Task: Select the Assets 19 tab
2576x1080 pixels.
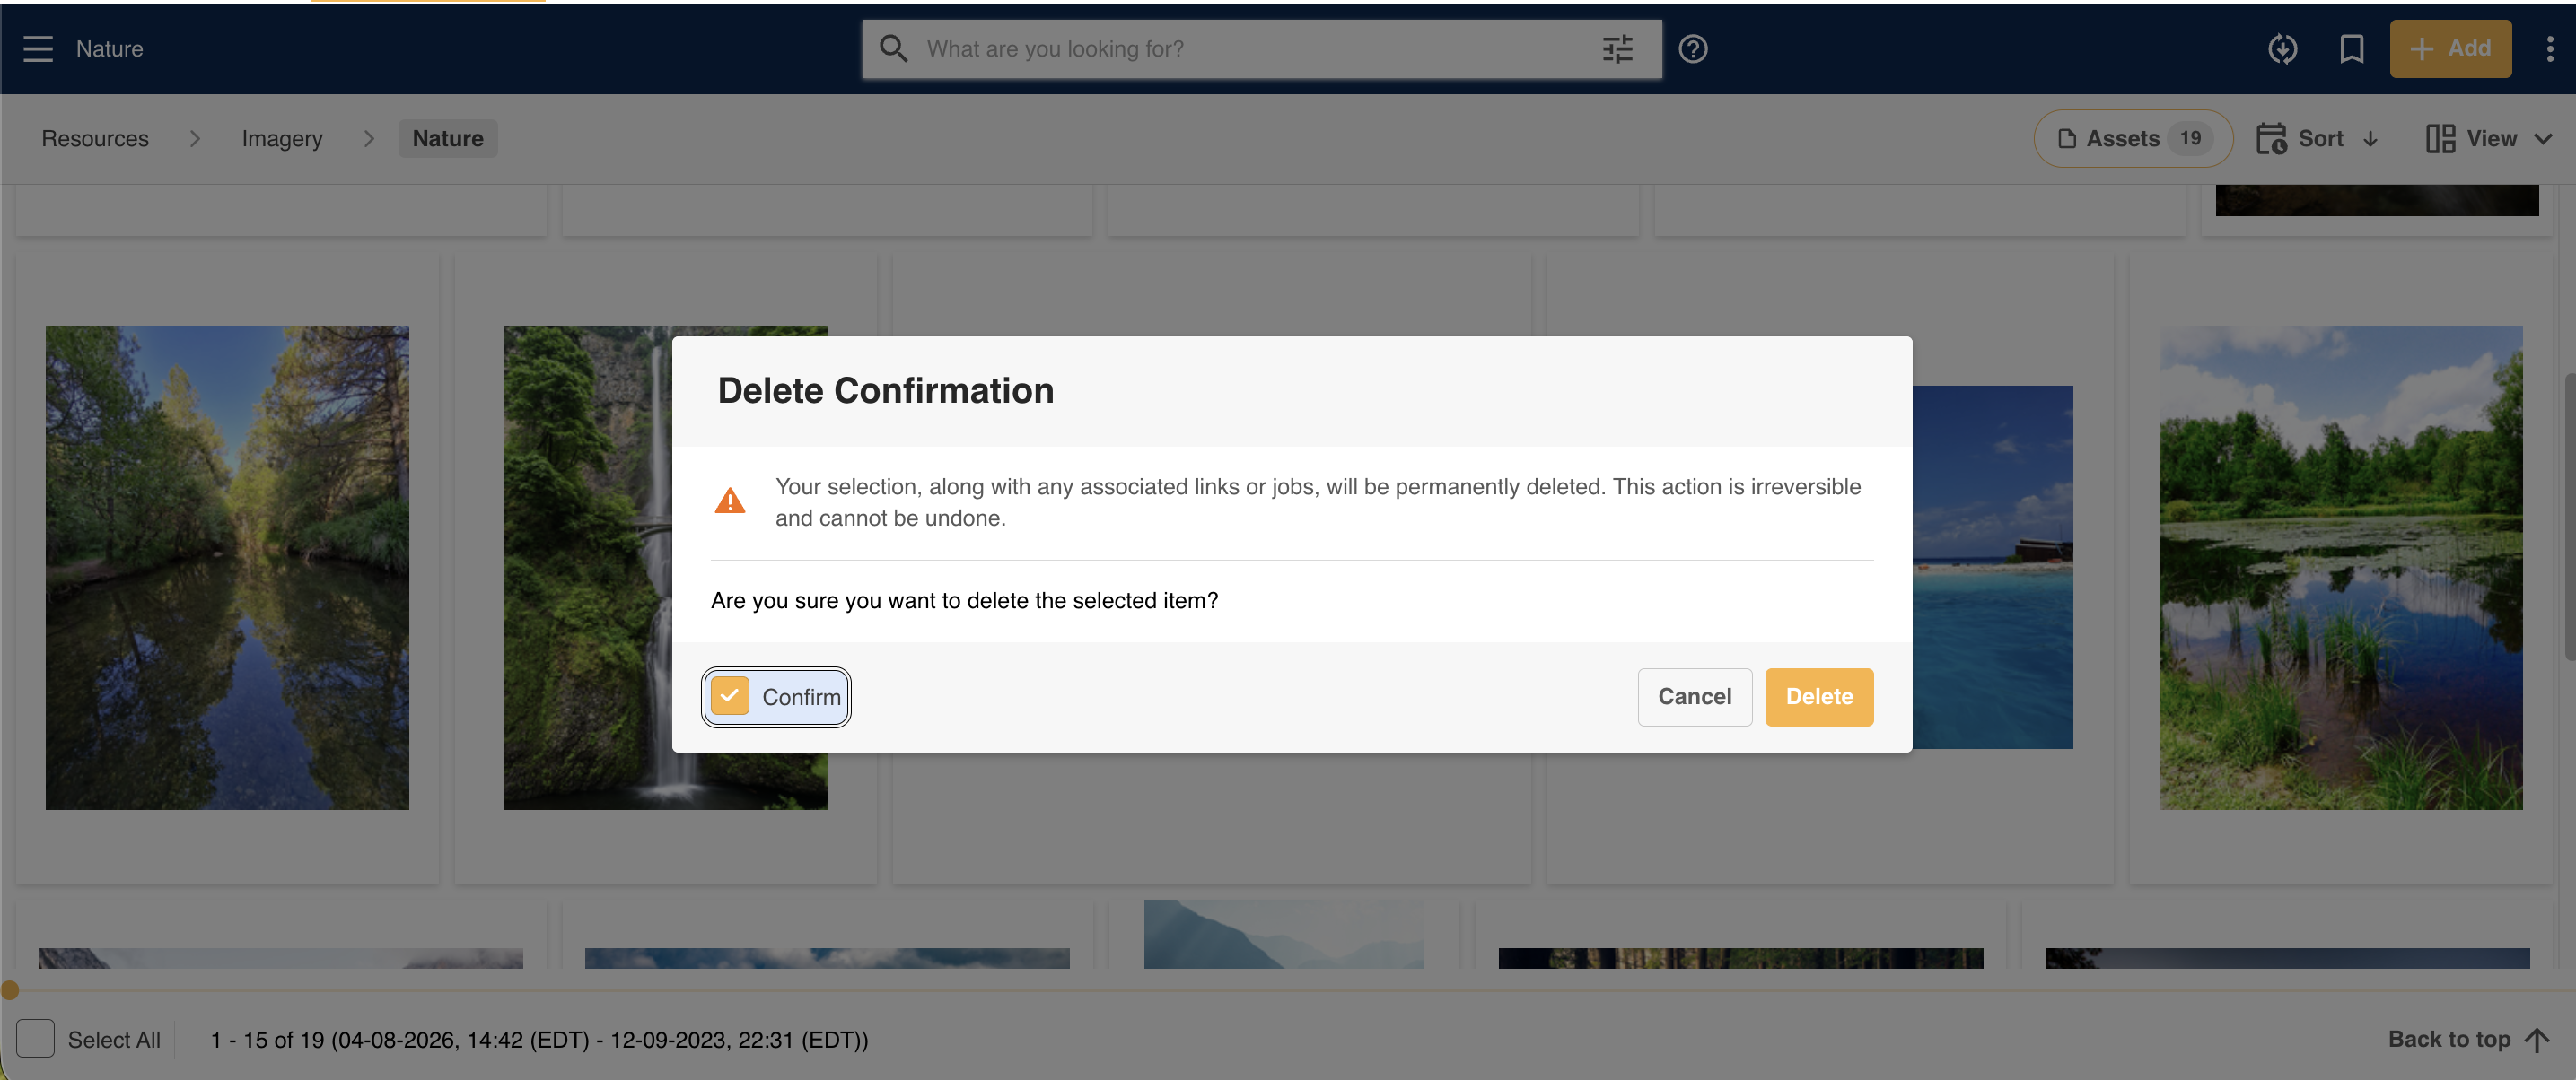Action: (2133, 138)
